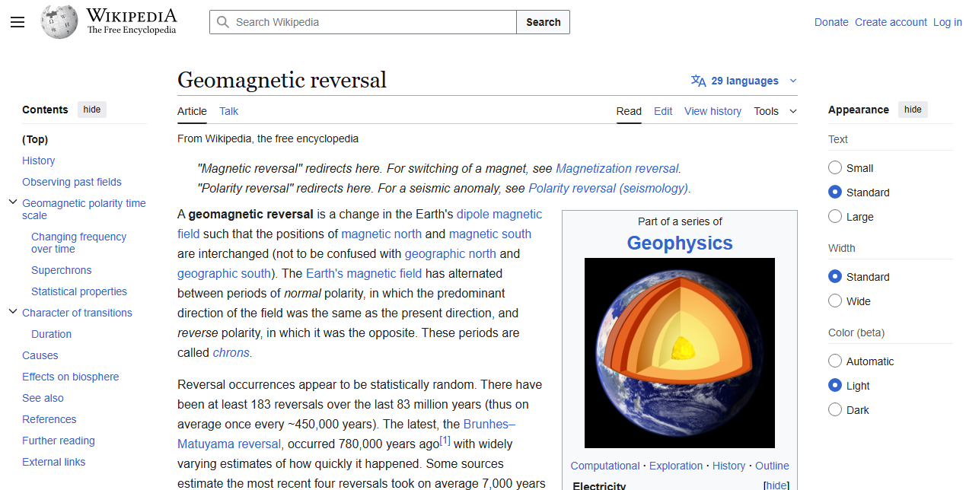The width and height of the screenshot is (966, 490).
Task: Select the Read tab
Action: 629,111
